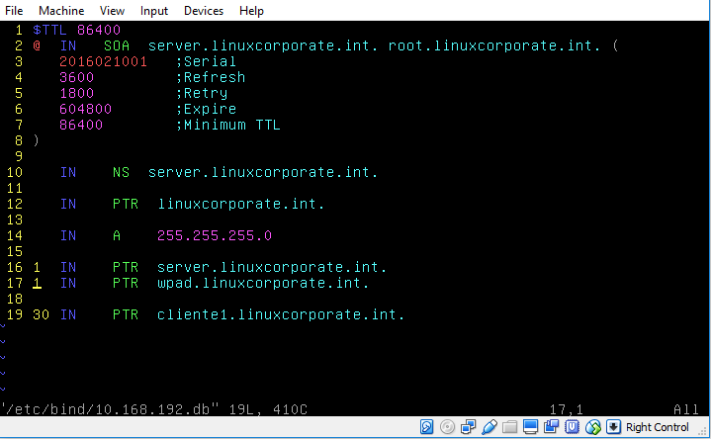
Task: Click linuxcorporate.int. on line 12
Action: click(241, 204)
